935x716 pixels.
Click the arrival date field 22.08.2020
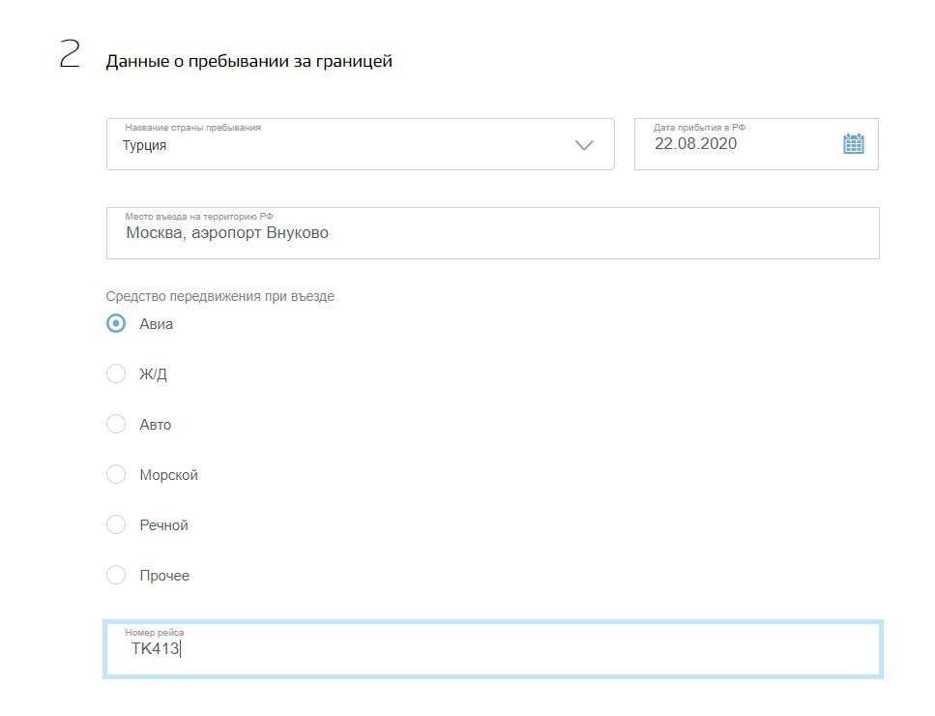[x=756, y=144]
